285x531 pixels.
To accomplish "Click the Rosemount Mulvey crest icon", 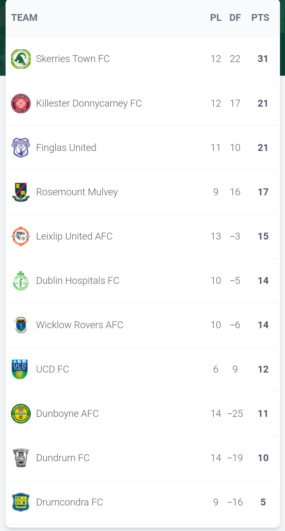I will [21, 192].
